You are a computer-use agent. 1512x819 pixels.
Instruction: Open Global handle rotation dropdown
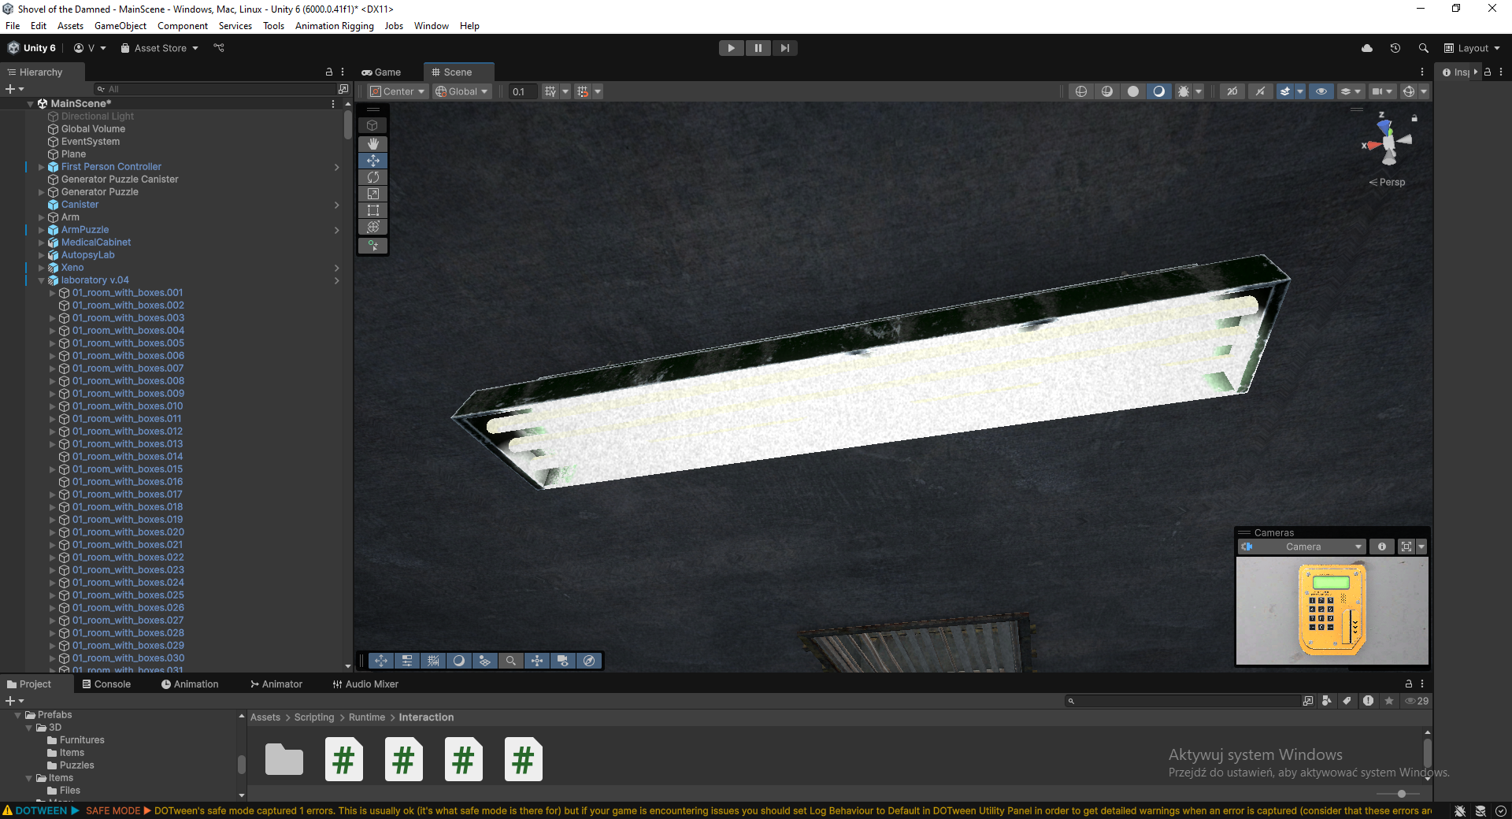point(463,91)
